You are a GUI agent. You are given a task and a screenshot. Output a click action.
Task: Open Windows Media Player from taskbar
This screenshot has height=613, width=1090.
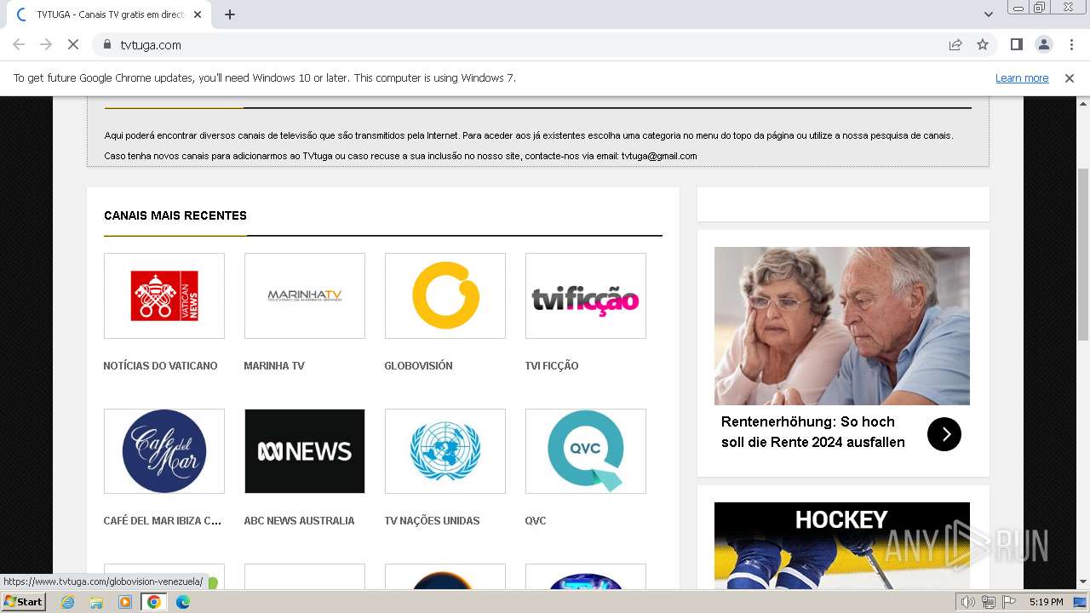(125, 602)
